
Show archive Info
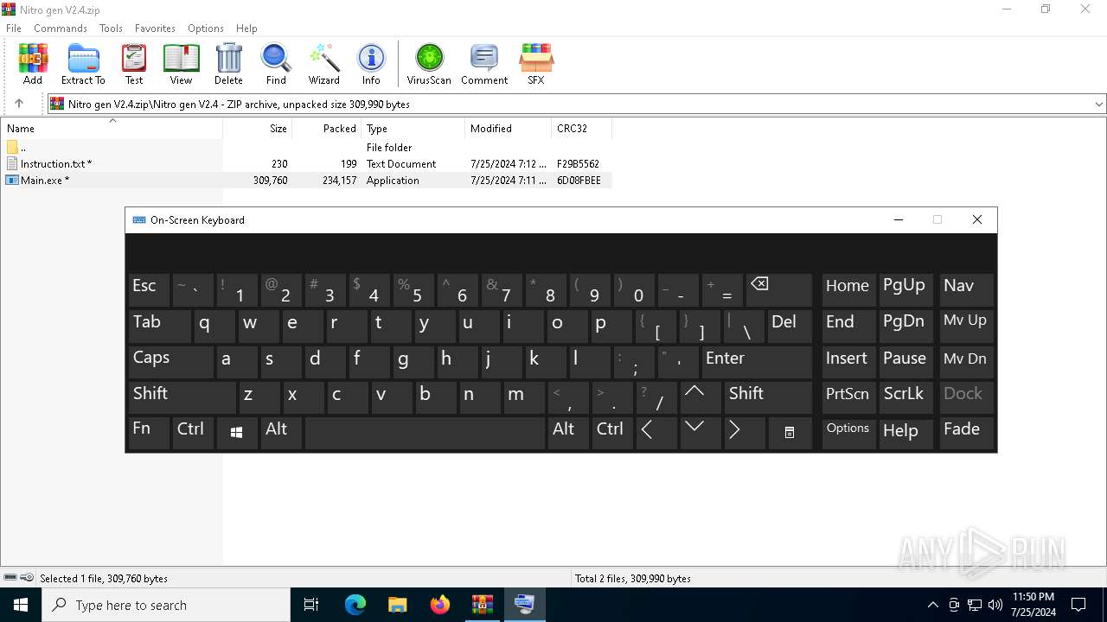(x=371, y=65)
